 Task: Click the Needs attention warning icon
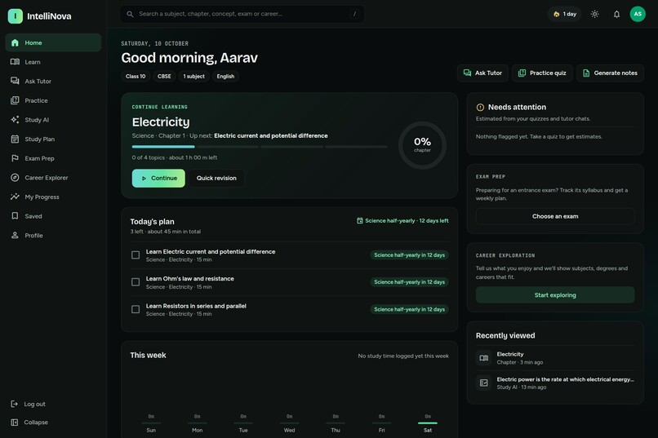[x=480, y=108]
